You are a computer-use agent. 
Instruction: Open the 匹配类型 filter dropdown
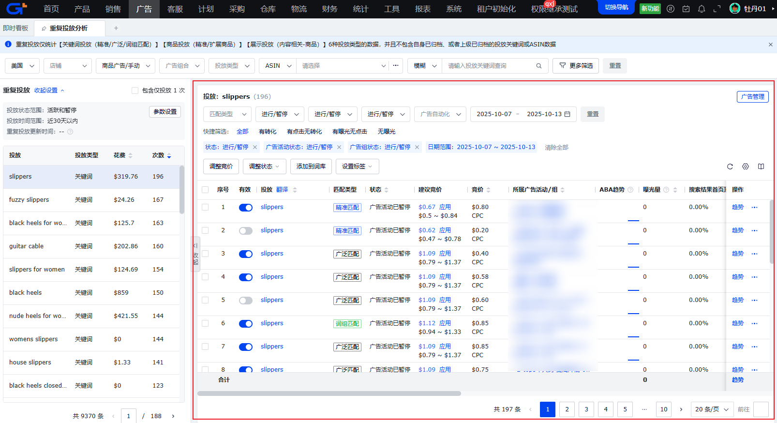click(x=227, y=114)
